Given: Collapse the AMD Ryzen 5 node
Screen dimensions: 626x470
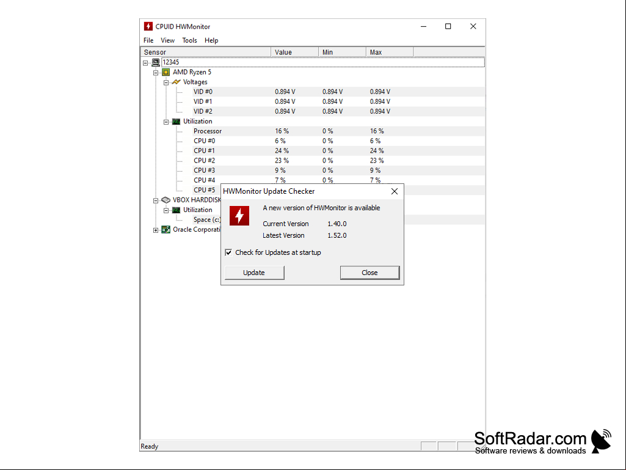Looking at the screenshot, I should [x=156, y=73].
